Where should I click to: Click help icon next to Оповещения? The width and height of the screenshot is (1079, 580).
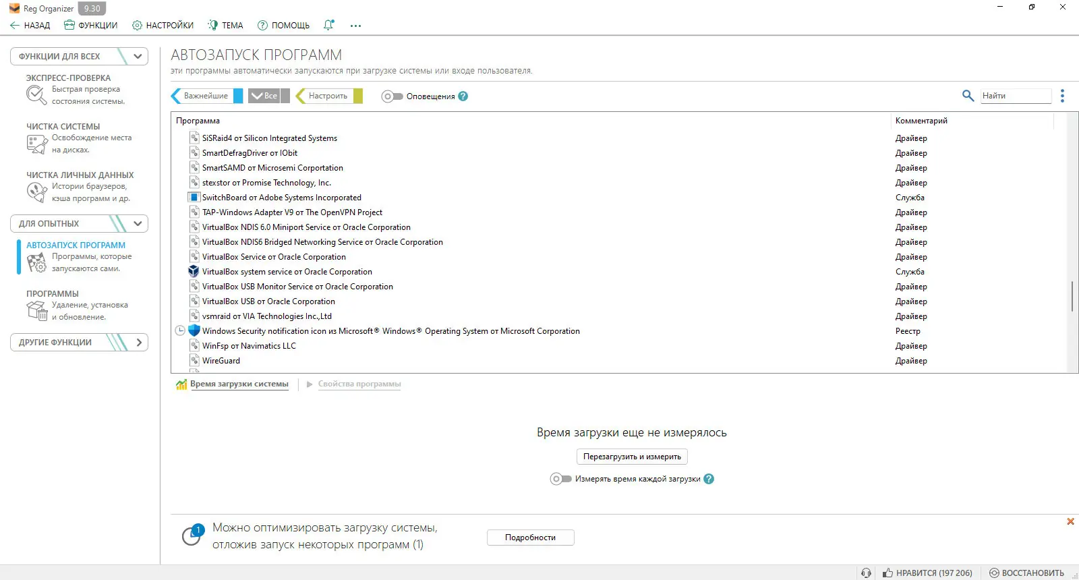coord(463,96)
